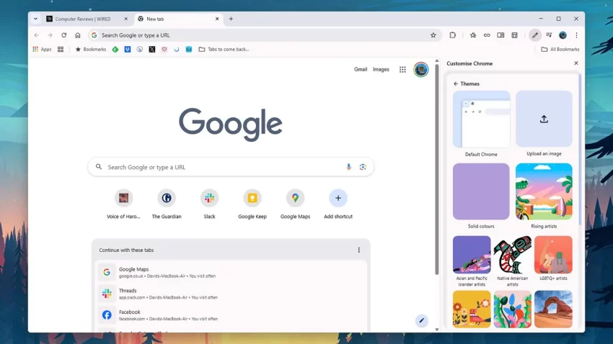Bookmark this tab with the omnibox star

coord(433,35)
